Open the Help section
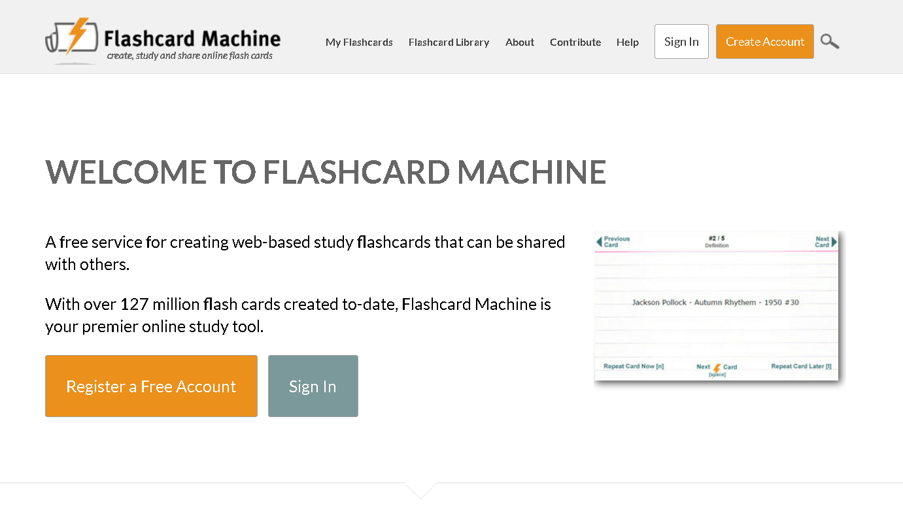 pyautogui.click(x=627, y=42)
